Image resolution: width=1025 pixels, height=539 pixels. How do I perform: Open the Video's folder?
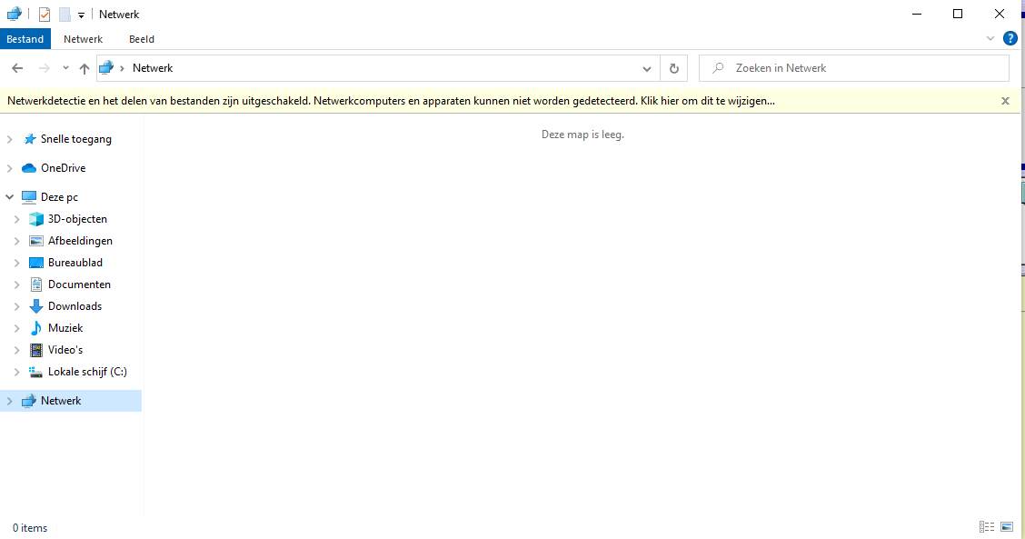point(65,350)
